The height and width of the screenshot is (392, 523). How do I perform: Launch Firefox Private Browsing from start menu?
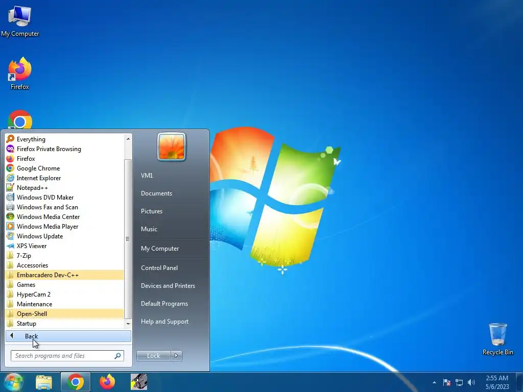64,149
